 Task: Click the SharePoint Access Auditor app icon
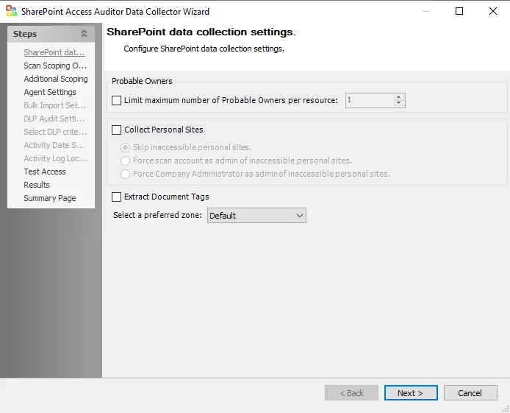(11, 11)
